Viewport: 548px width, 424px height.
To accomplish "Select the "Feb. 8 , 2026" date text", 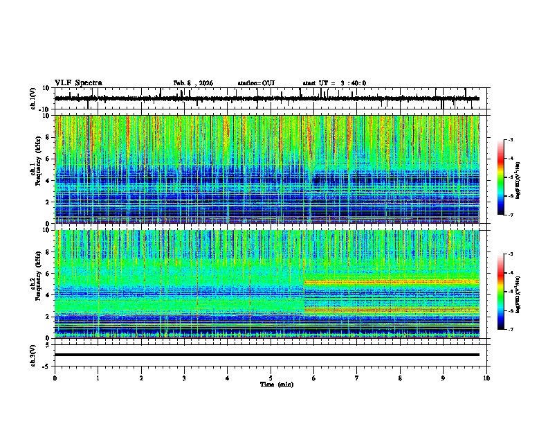I will (x=193, y=83).
